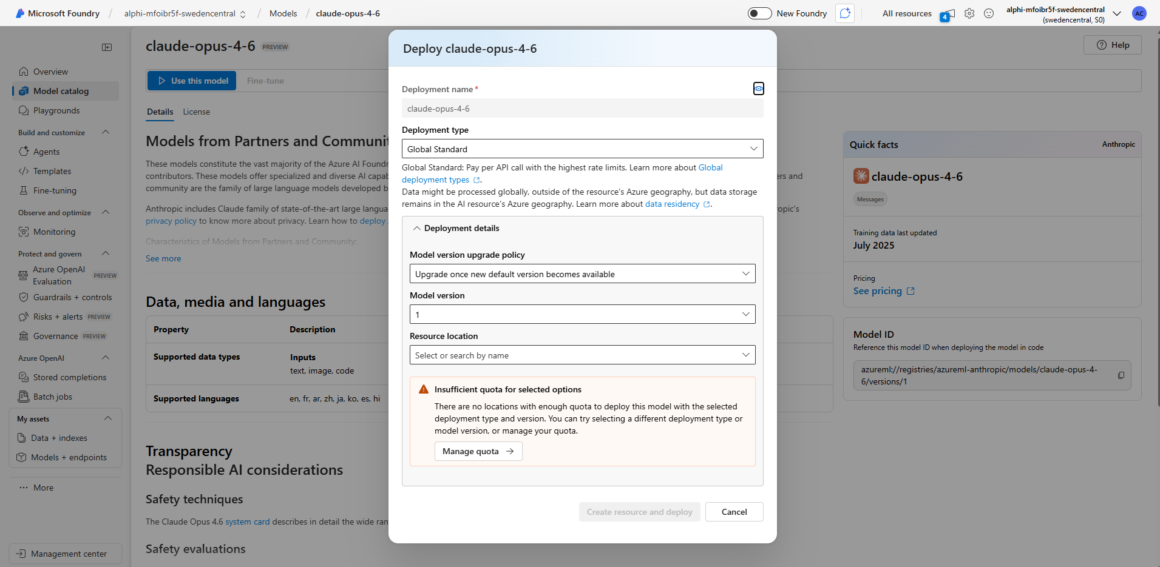
Task: Click the refresh icon beside New Foundry
Action: point(845,13)
